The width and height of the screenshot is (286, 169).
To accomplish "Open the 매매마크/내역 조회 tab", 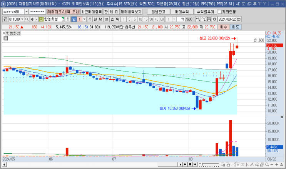I will pyautogui.click(x=63, y=12).
